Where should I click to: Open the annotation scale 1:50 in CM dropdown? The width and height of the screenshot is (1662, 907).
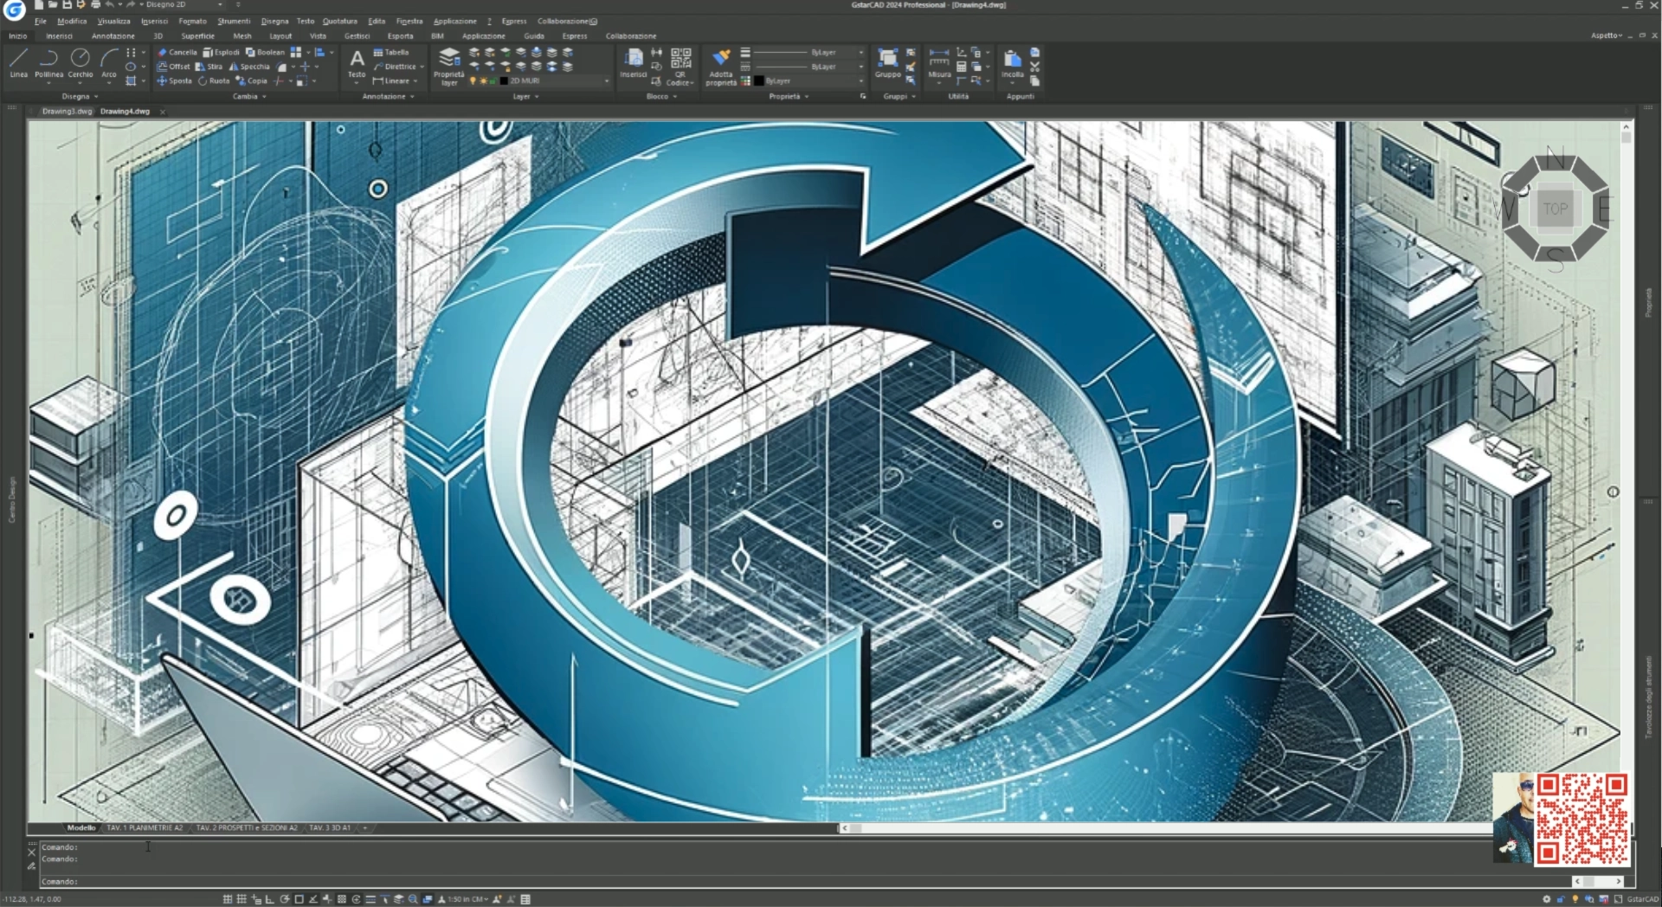(468, 899)
